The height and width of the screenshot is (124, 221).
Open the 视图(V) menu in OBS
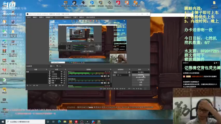coord(41,17)
